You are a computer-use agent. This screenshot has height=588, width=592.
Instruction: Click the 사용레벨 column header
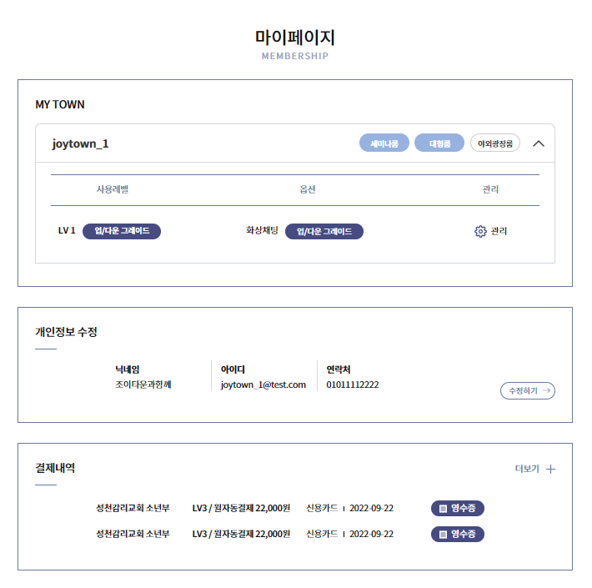(x=113, y=190)
